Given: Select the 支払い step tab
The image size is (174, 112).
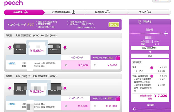Looking at the screenshot, I should (148, 12).
